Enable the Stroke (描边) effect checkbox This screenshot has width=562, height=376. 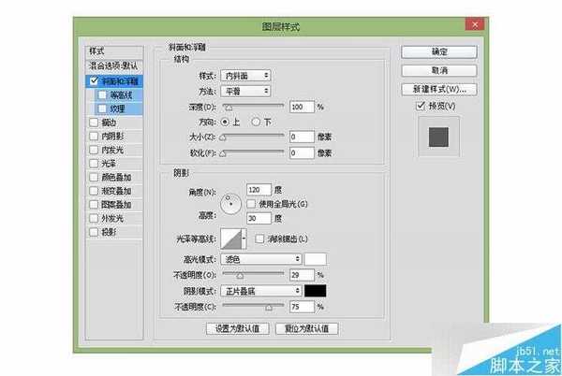coord(91,122)
